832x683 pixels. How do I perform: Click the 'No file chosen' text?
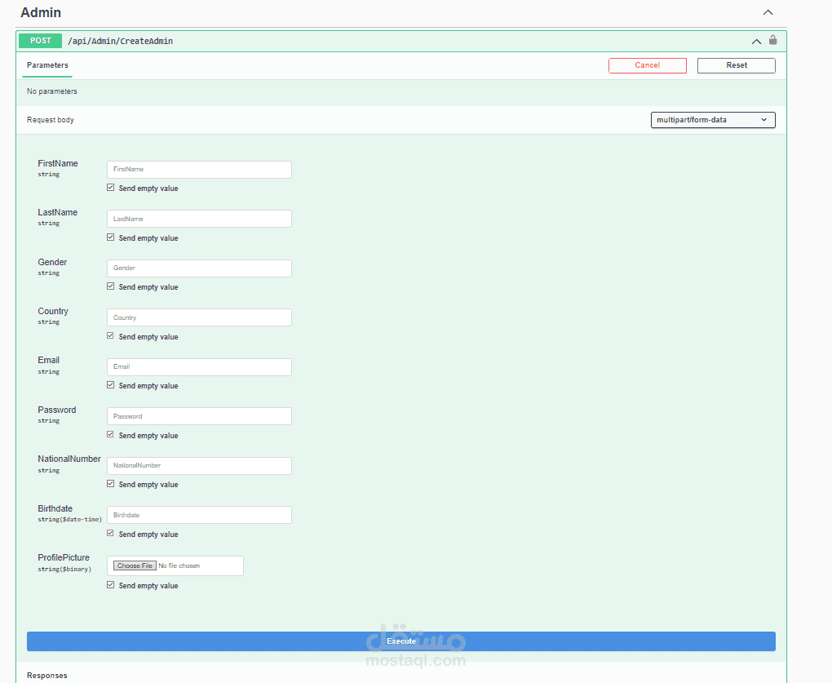179,565
